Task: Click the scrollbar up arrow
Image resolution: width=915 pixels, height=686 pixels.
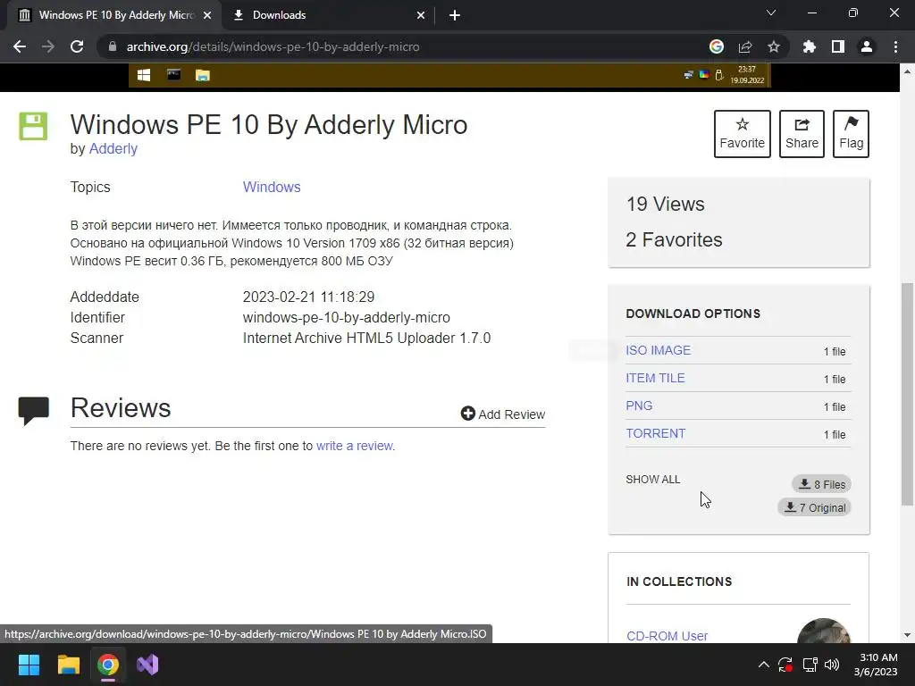Action: (907, 71)
